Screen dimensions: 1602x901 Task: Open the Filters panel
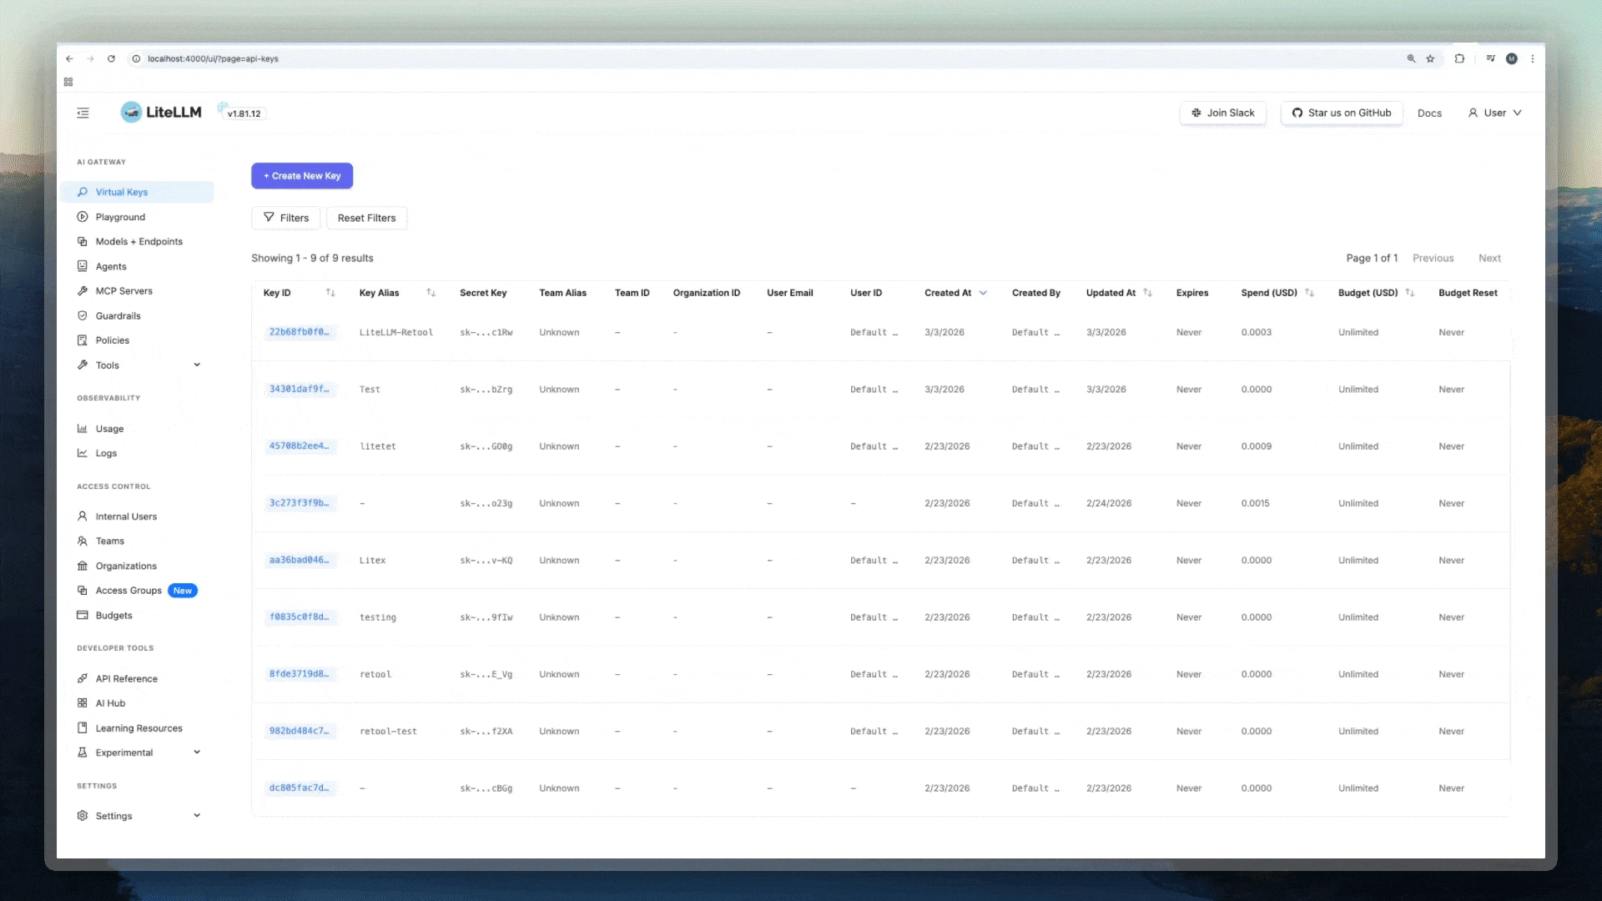286,218
